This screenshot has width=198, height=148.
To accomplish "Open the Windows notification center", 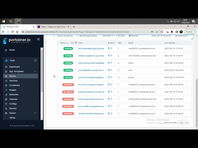I will click(193, 22).
